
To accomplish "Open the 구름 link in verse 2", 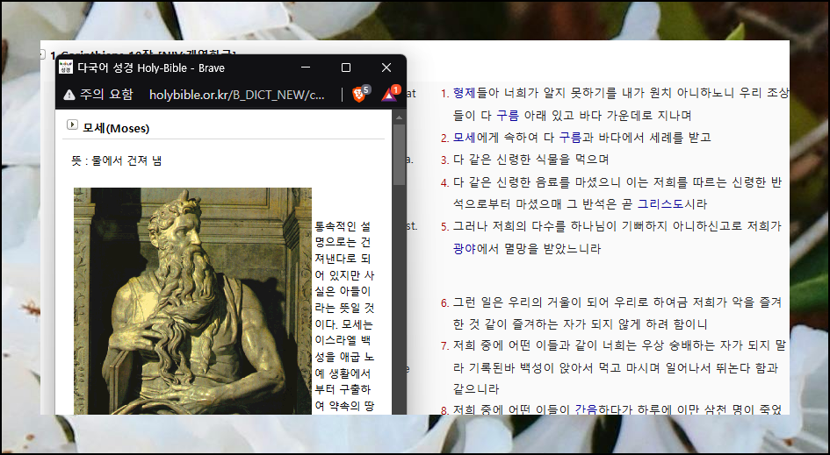I will (x=570, y=138).
